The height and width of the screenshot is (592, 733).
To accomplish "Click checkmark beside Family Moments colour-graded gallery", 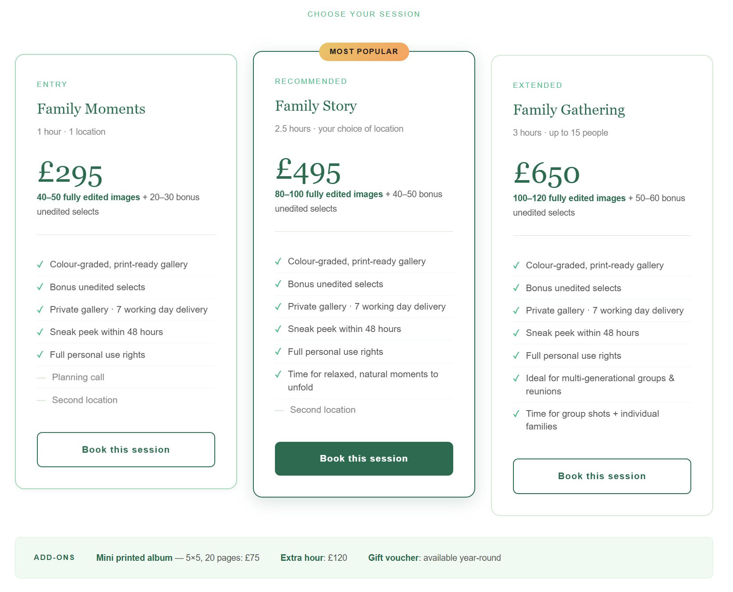I will 40,264.
